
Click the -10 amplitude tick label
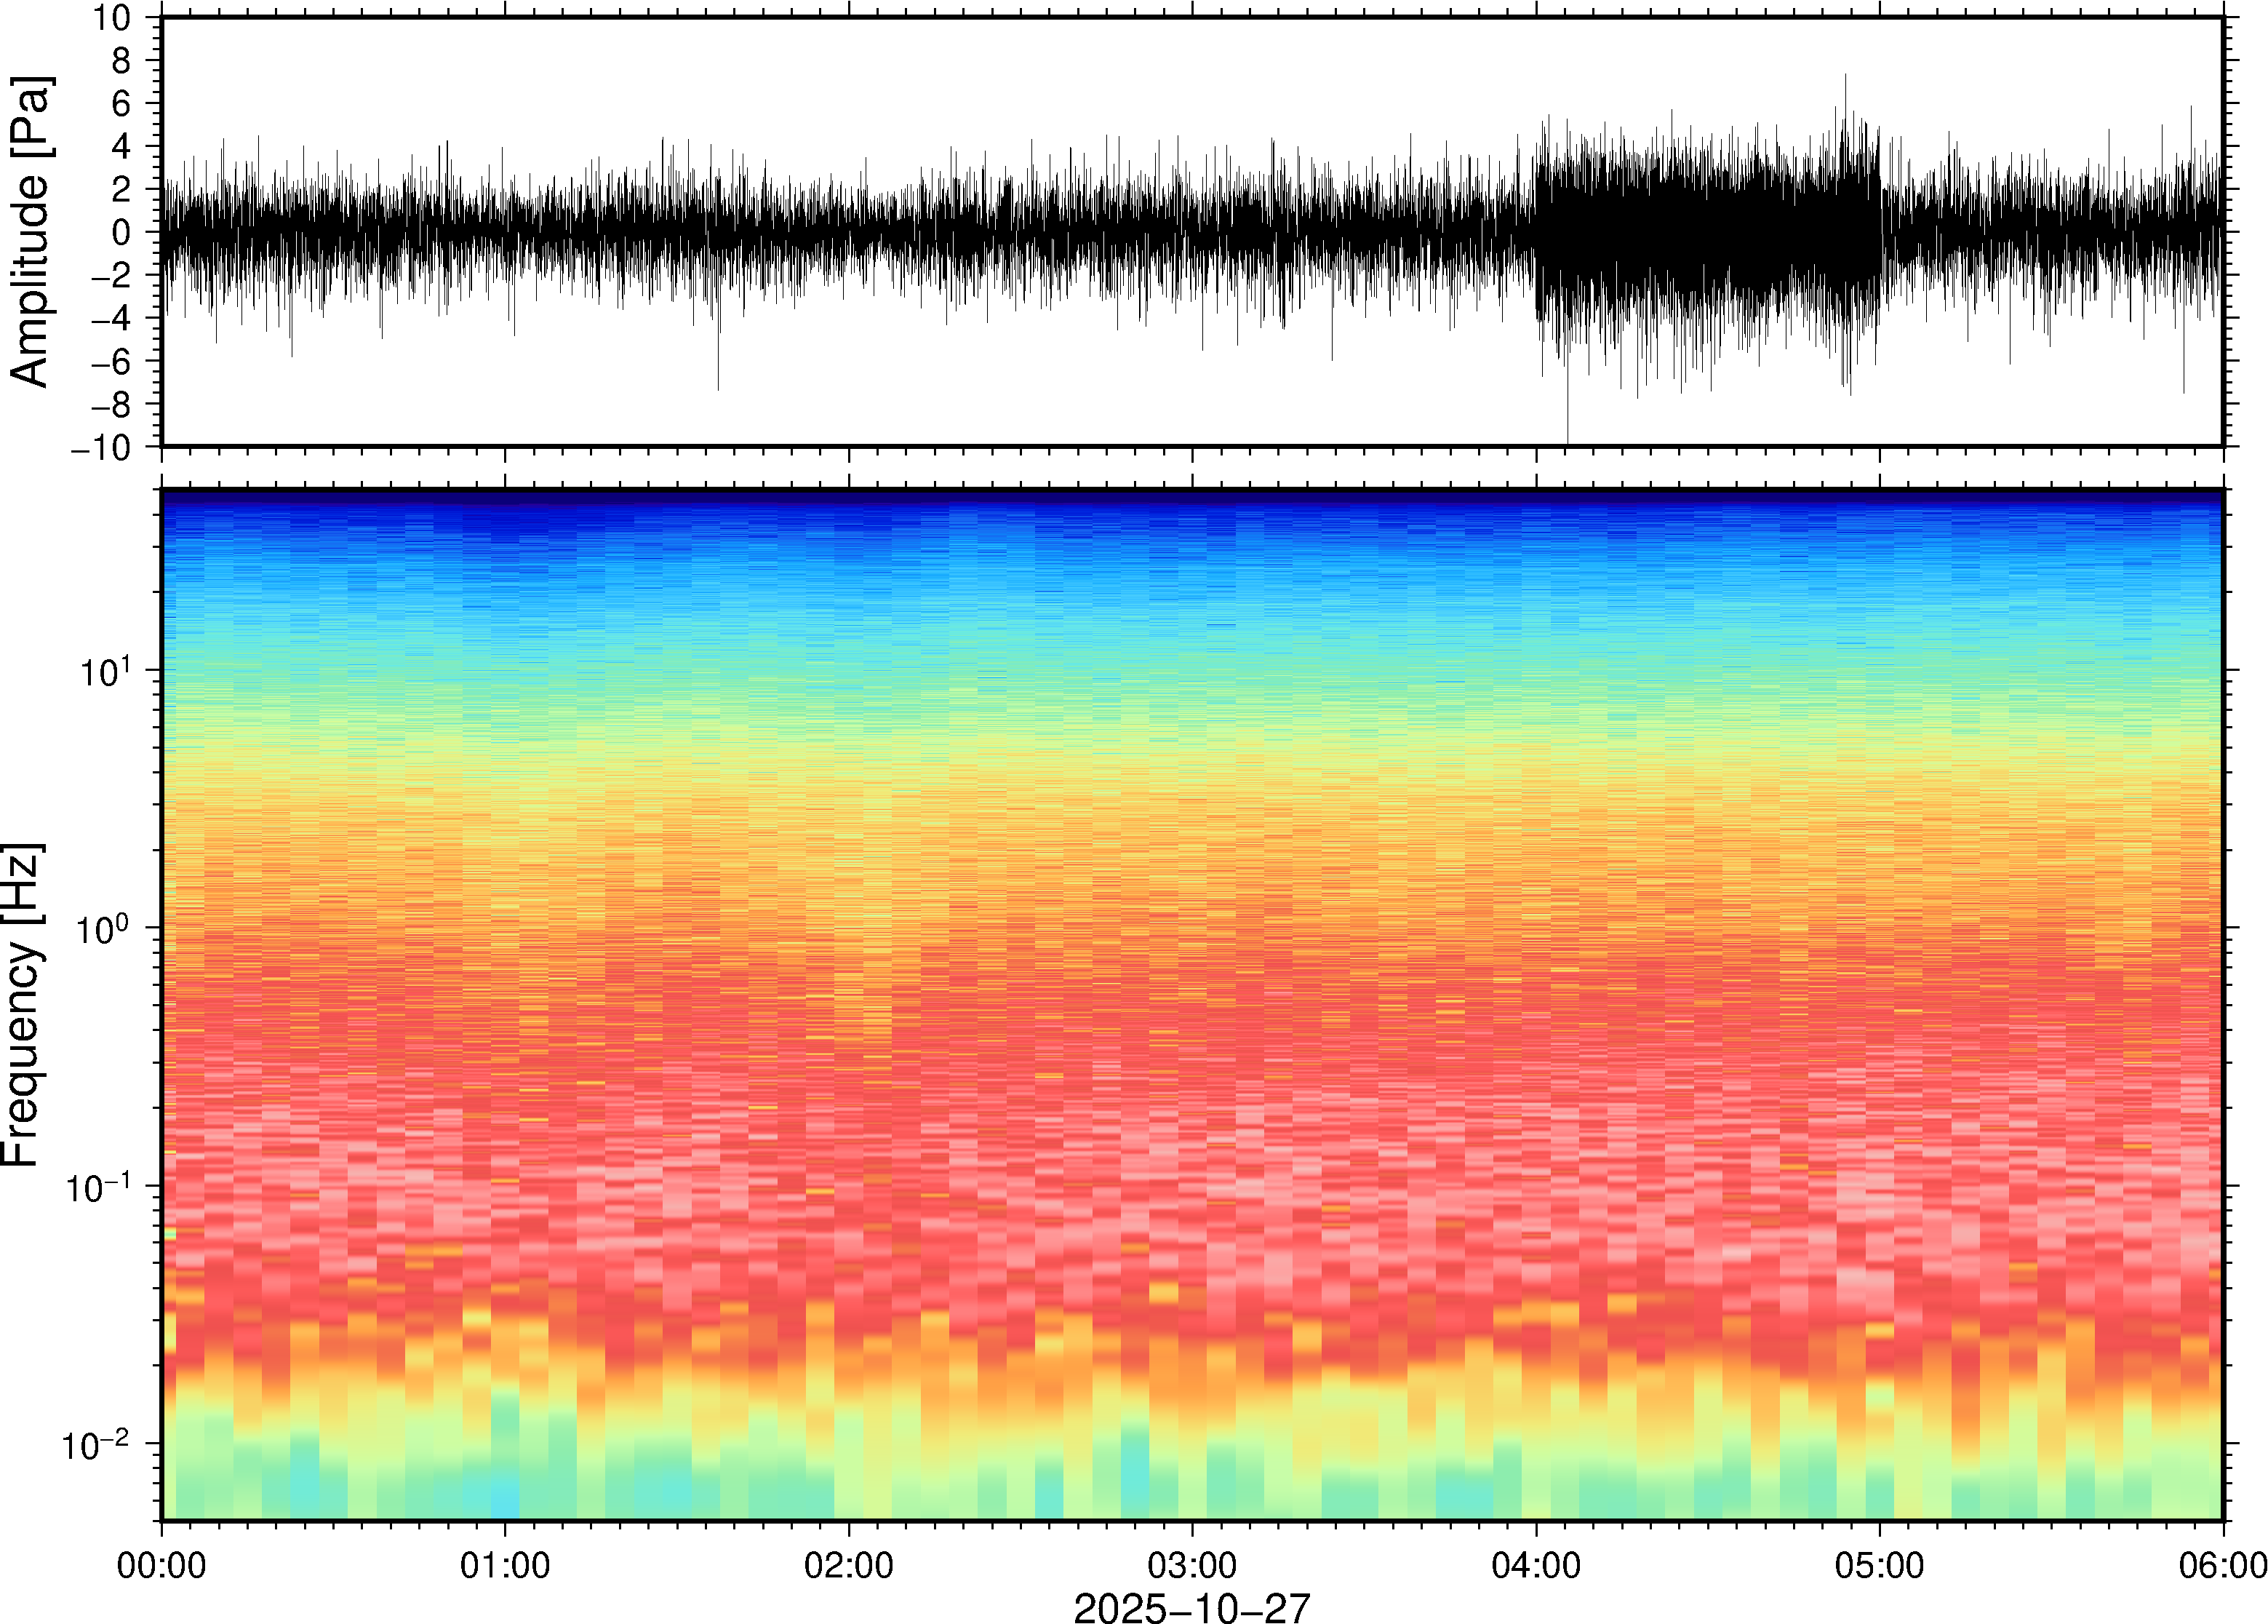pyautogui.click(x=100, y=447)
